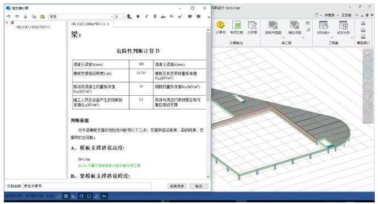378x204 pixels.
Task: Open 墙柱详图 in the ribbon
Action: point(295,28)
